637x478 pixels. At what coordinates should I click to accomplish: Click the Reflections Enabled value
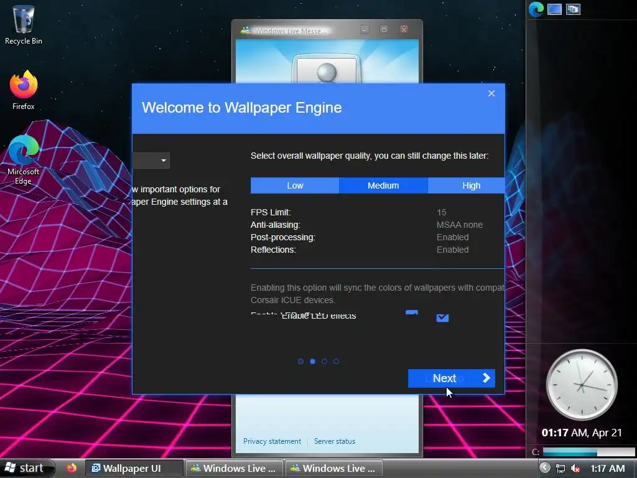click(453, 250)
